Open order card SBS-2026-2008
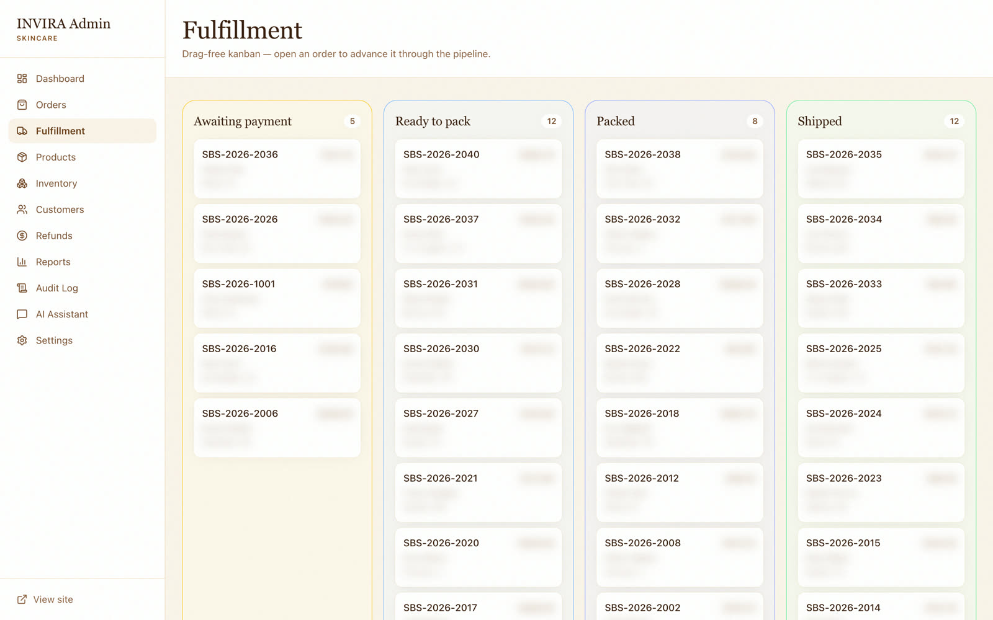The image size is (993, 620). (x=680, y=557)
